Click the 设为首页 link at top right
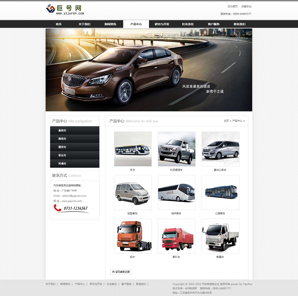Screen dimensions: 298x296 coord(232,6)
